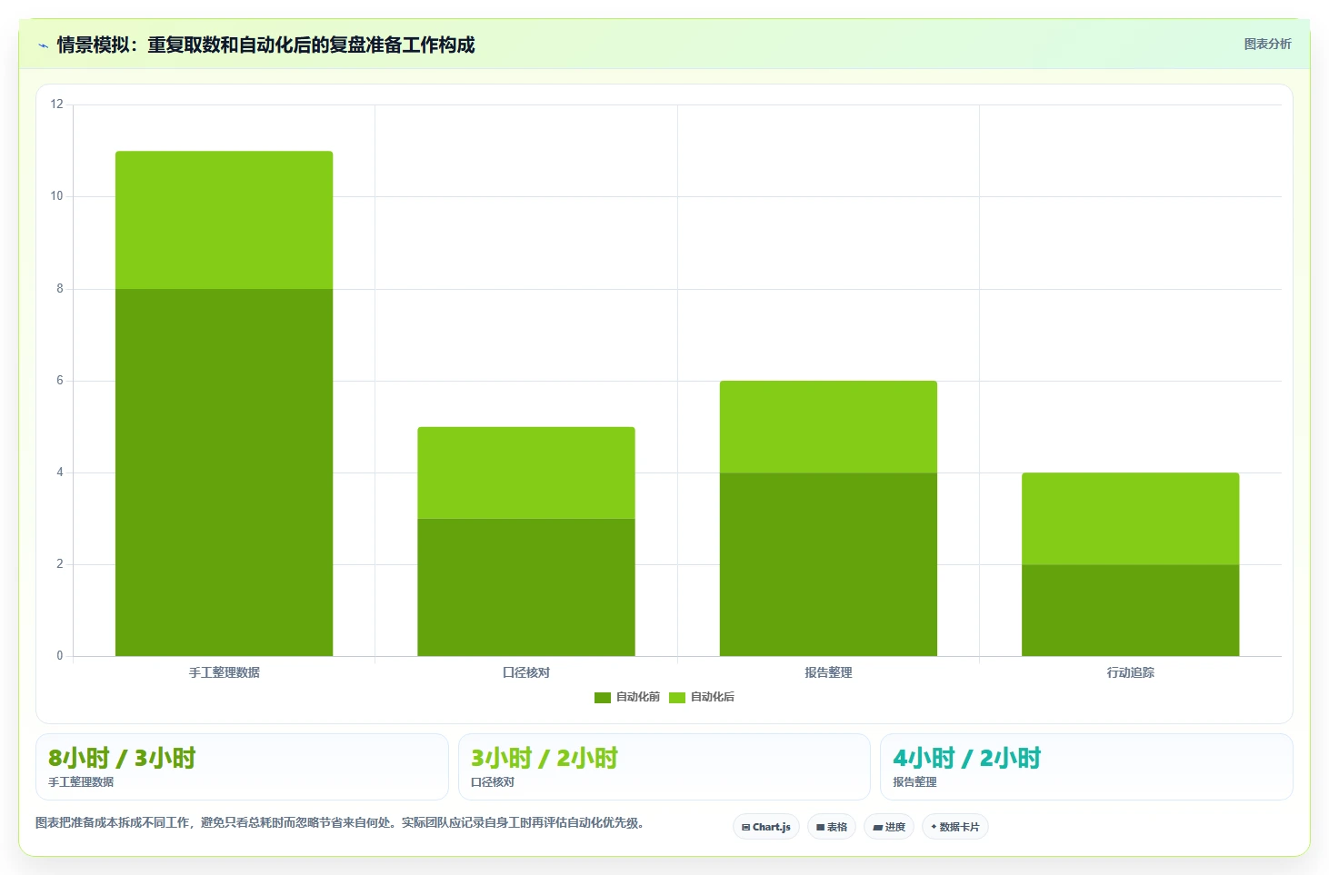
Task: Open the 4小时 / 2小时 data card
Action: 1086,767
